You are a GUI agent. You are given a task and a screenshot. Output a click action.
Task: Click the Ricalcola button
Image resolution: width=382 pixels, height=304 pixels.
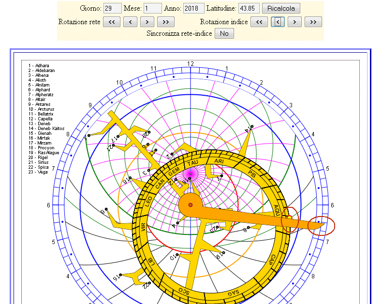pos(281,8)
